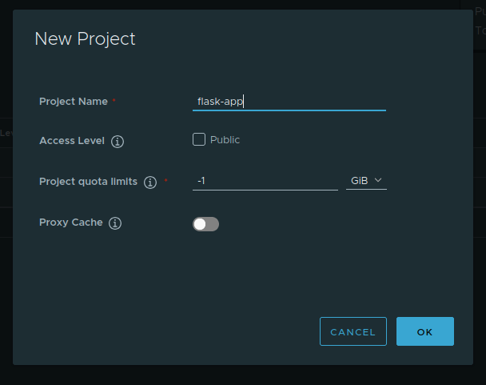486x385 pixels.
Task: Focus the quota limit field showing -1
Action: (x=265, y=181)
